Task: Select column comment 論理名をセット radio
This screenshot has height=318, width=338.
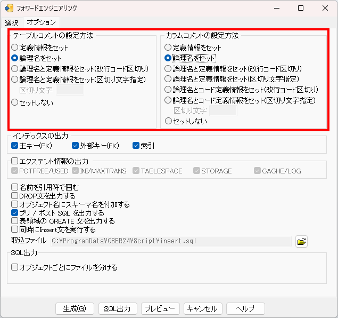Action: (x=168, y=58)
